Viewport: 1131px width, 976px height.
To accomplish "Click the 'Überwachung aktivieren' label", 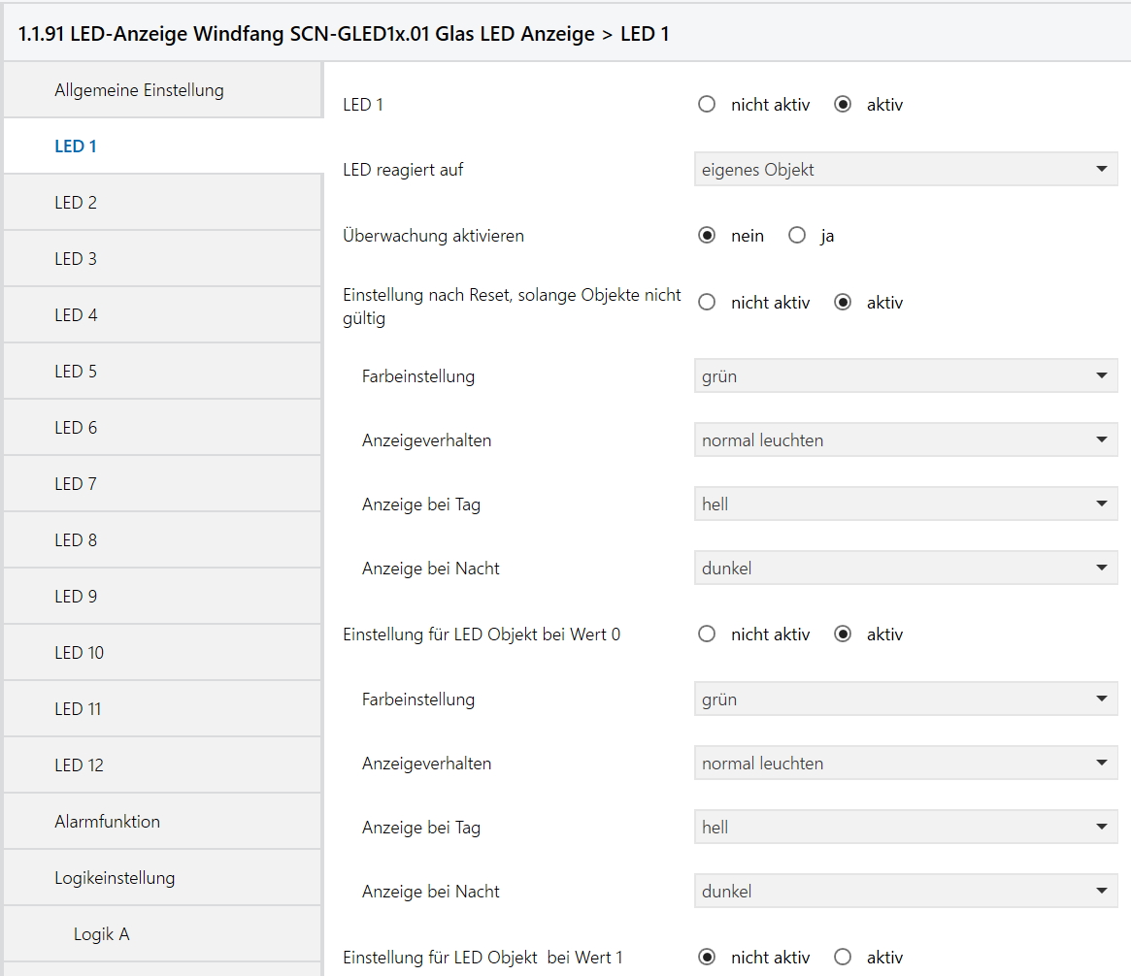I will tap(434, 236).
